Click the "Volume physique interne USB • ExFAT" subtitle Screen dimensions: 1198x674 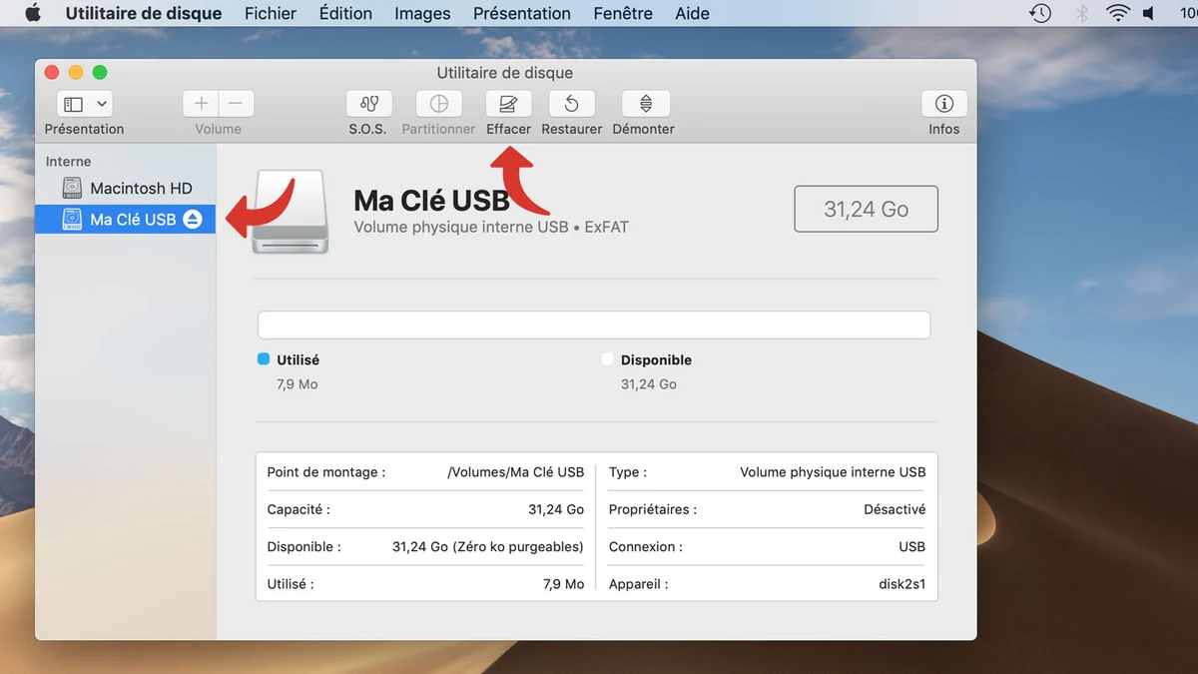point(491,227)
